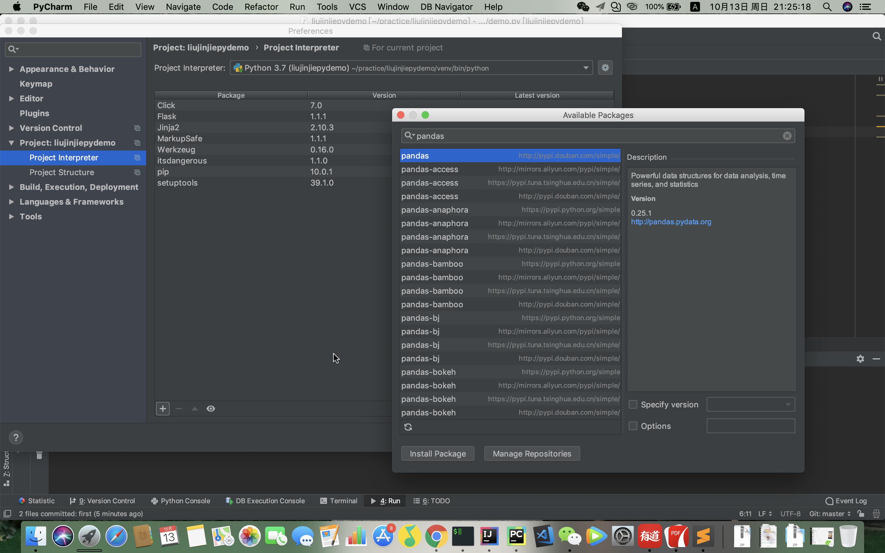
Task: Open the 6: TODO tool tab
Action: [432, 501]
